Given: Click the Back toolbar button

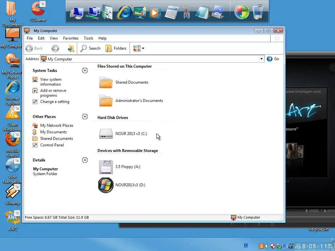Looking at the screenshot, I should tap(34, 48).
